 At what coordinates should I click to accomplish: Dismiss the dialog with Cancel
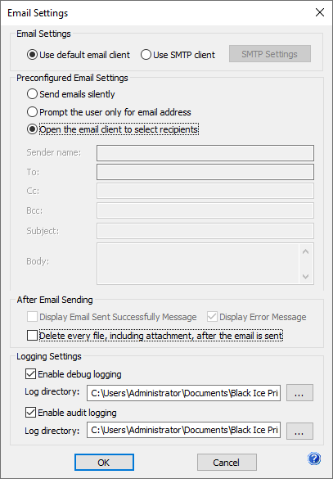click(227, 462)
